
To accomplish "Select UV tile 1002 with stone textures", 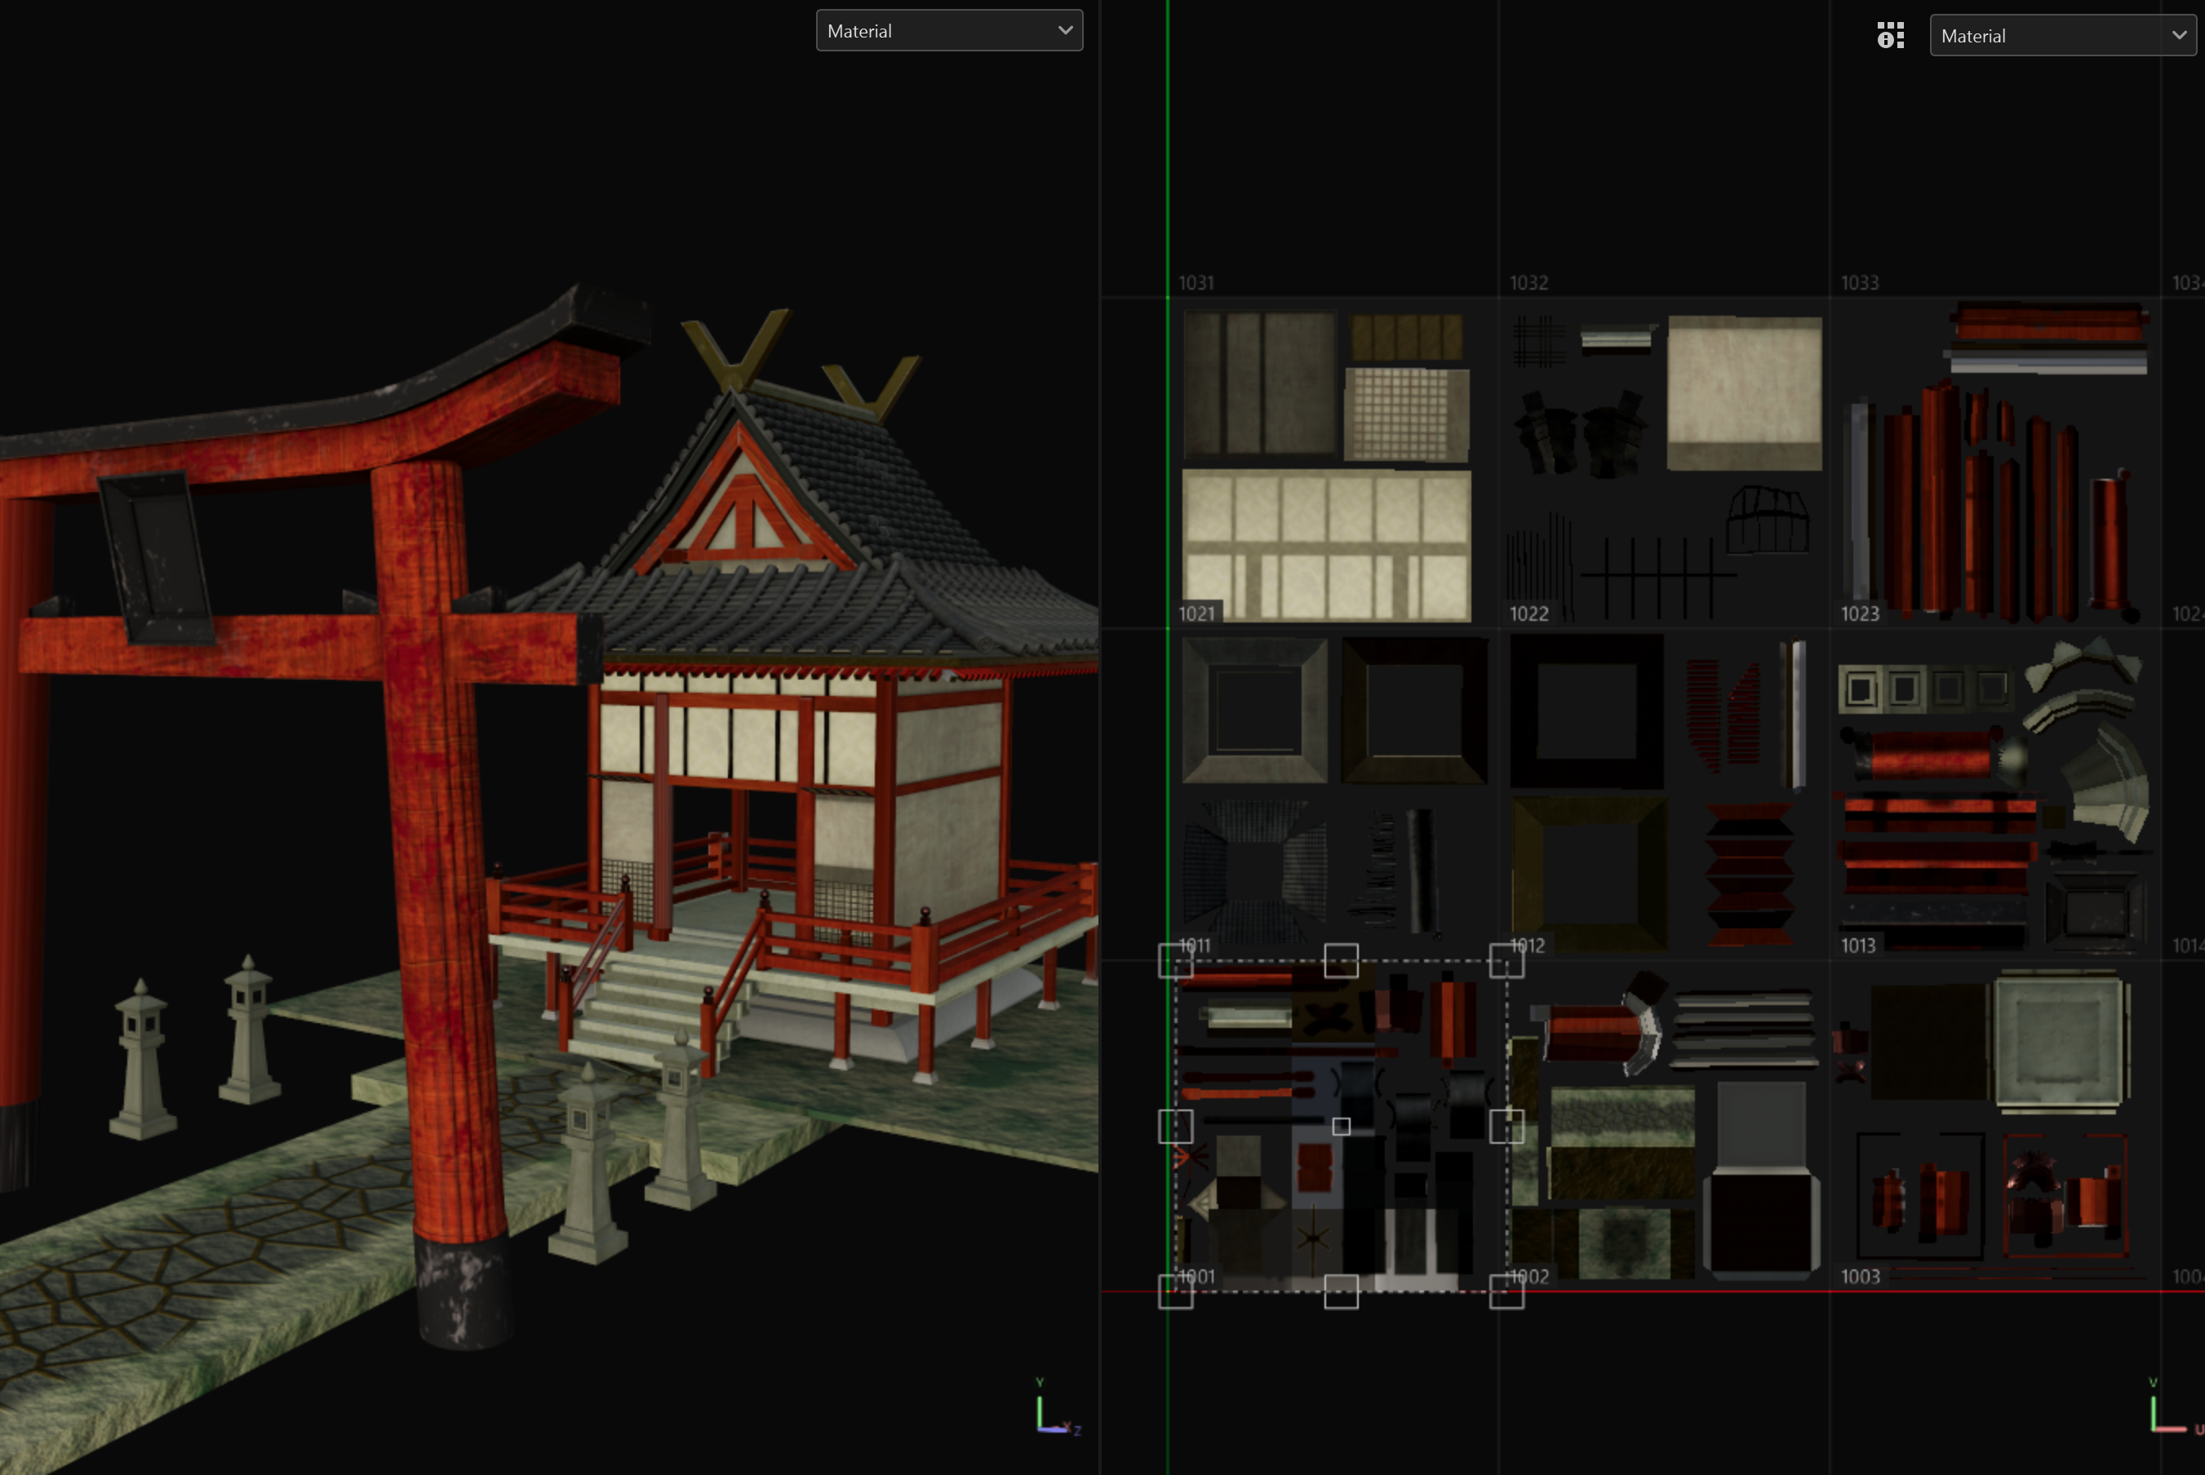I will pyautogui.click(x=1665, y=1126).
